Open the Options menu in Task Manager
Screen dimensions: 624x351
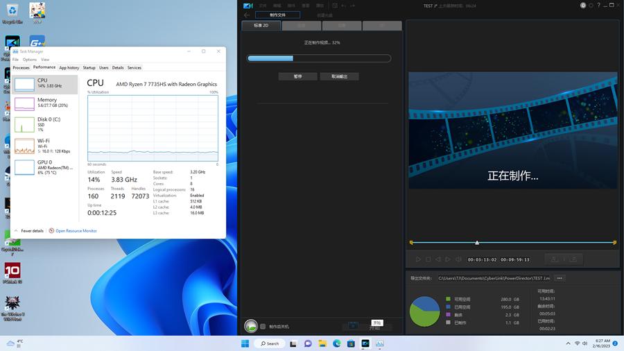click(x=29, y=60)
